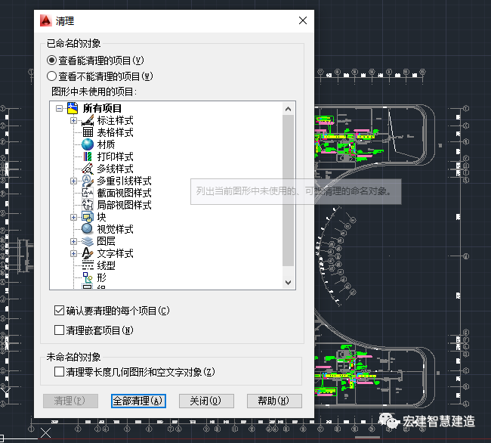The image size is (491, 443).
Task: Click the disabled 清理(P) button
Action: [70, 401]
